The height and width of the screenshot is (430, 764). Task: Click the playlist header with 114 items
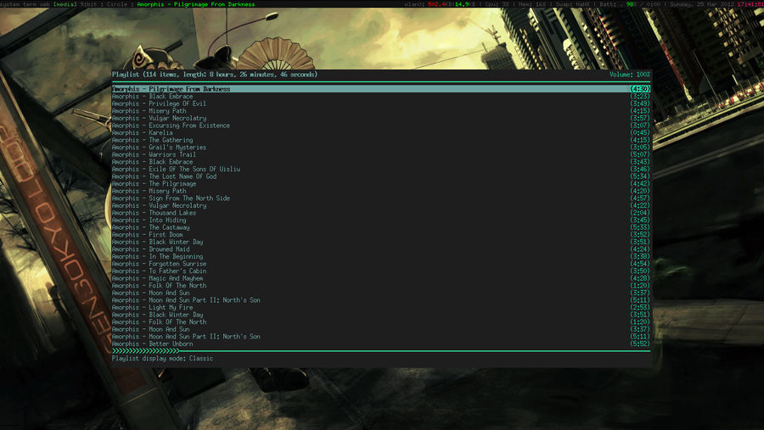(x=215, y=75)
